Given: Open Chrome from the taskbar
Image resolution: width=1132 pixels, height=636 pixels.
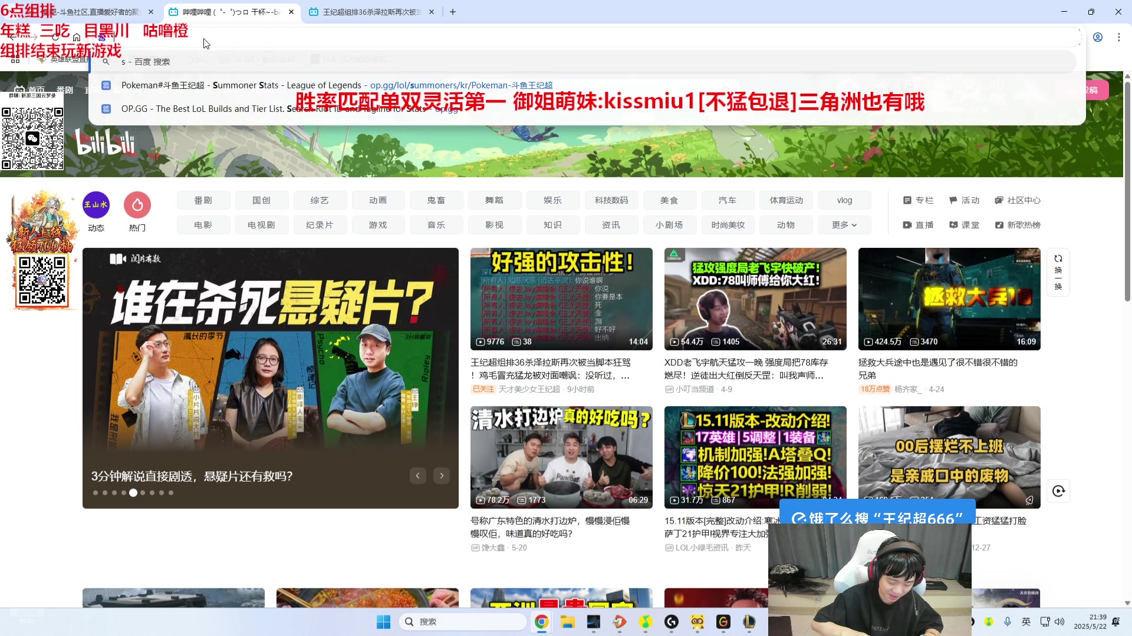Looking at the screenshot, I should point(541,622).
